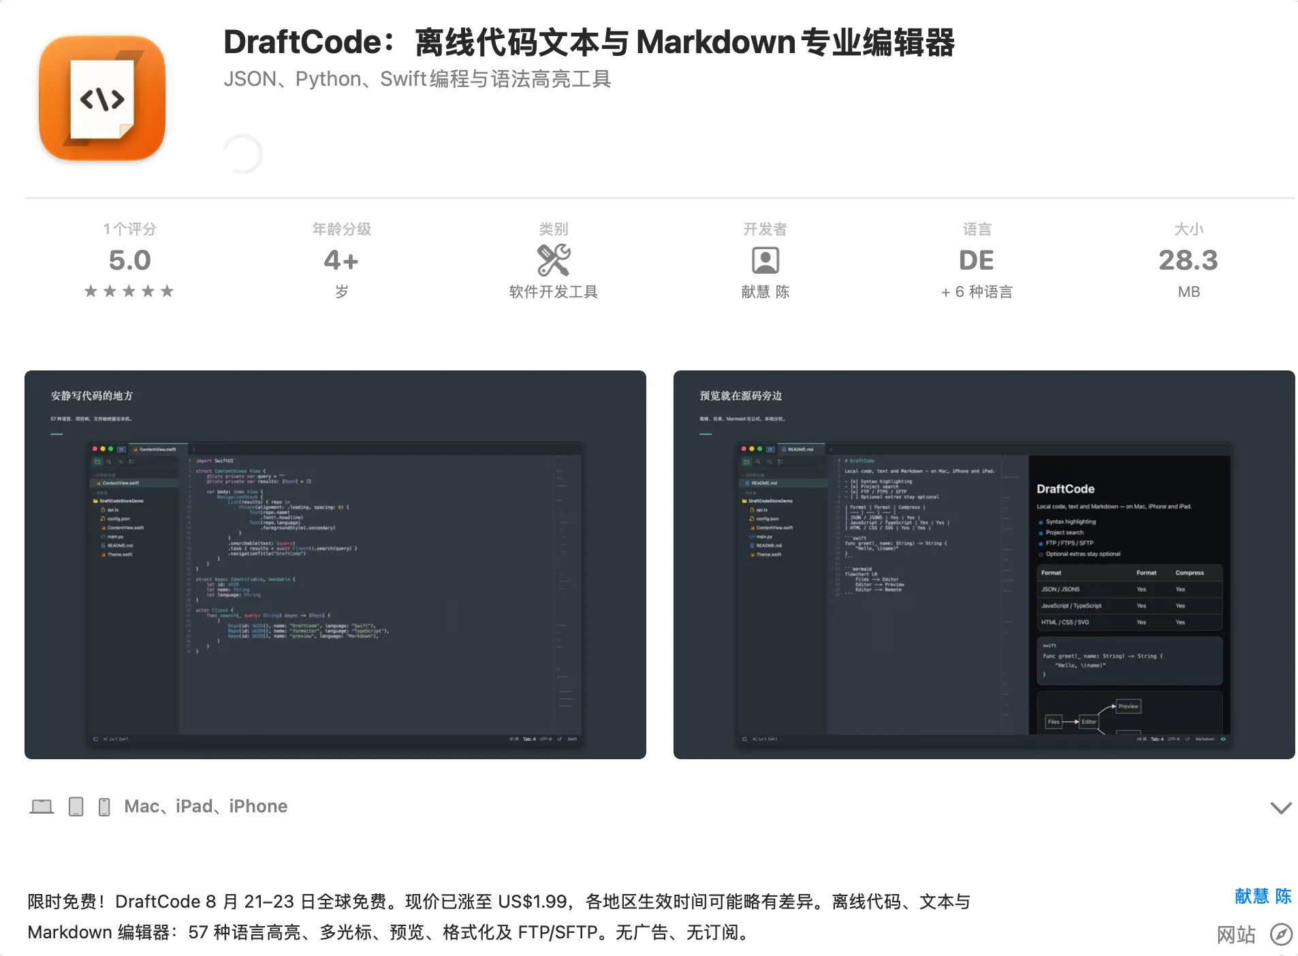
Task: Open the website compass icon
Action: (x=1281, y=934)
